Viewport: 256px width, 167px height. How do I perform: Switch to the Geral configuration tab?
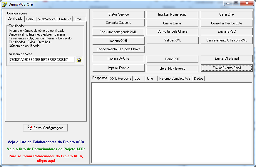pos(30,19)
